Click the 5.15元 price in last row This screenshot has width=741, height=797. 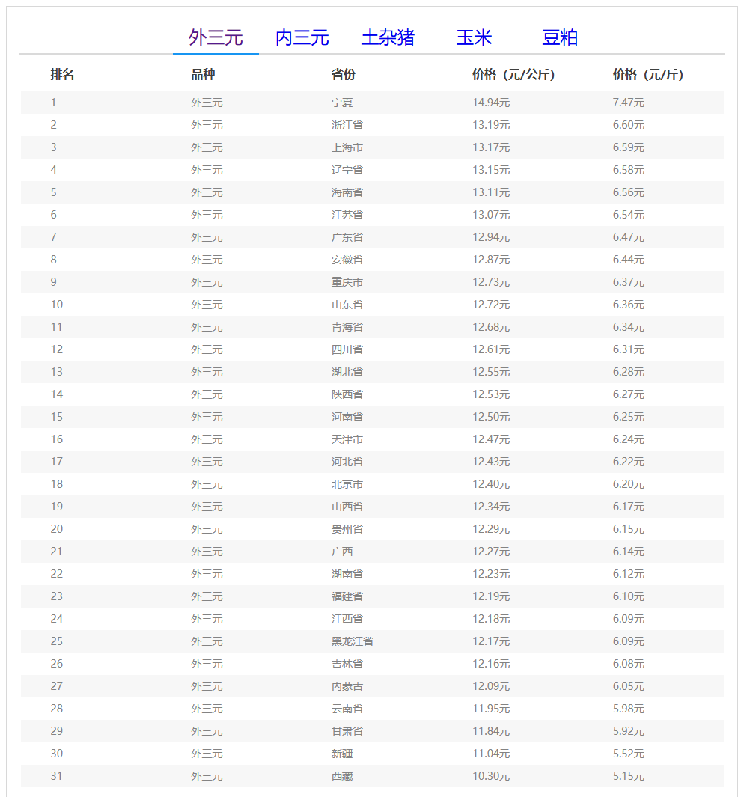click(x=629, y=776)
